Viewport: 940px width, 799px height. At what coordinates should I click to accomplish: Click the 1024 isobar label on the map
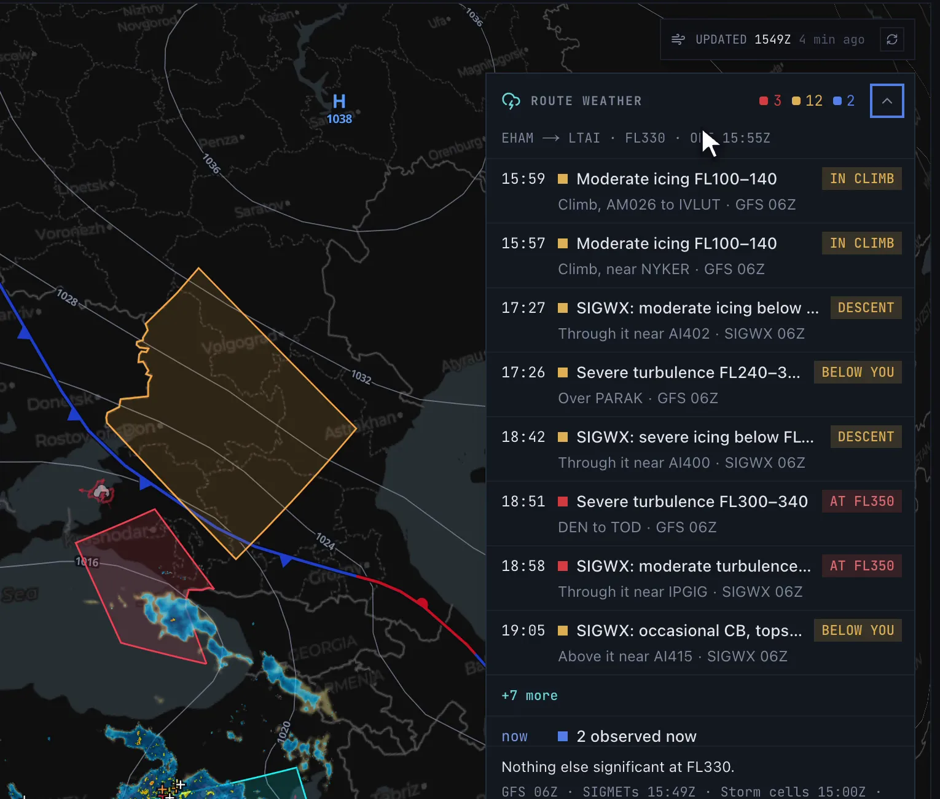[325, 541]
